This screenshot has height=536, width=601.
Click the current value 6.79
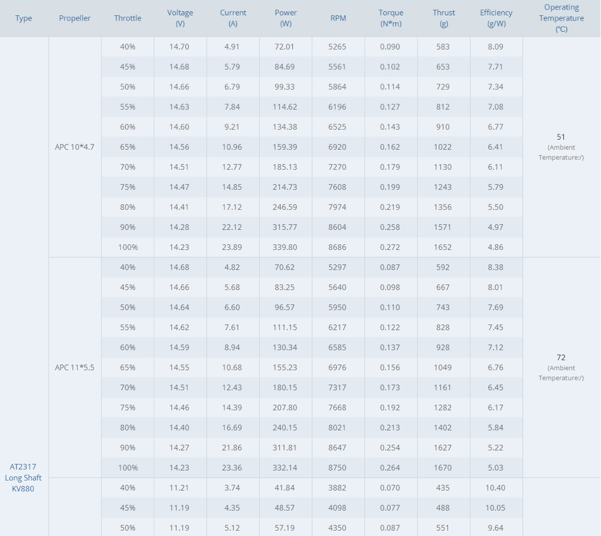232,87
